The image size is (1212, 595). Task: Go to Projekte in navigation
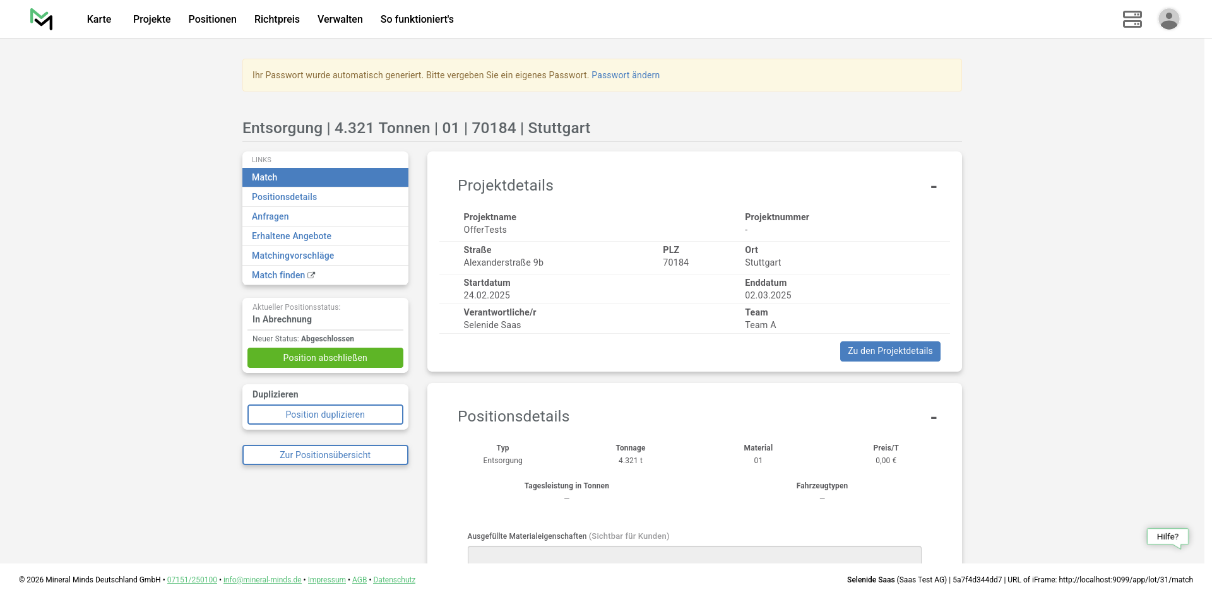151,19
